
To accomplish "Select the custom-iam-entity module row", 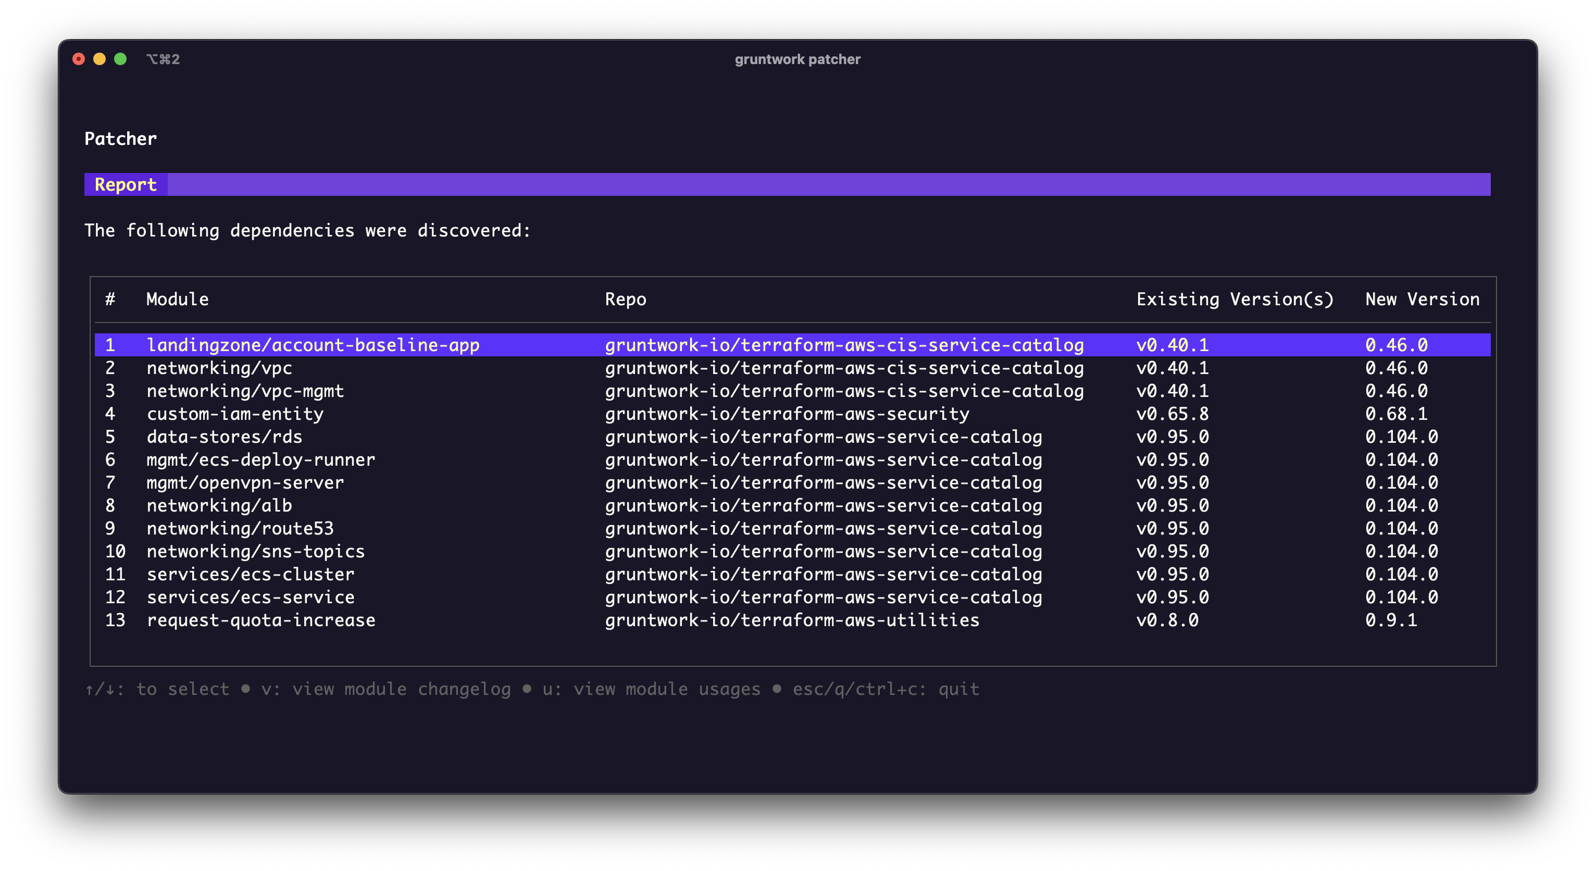I will point(235,414).
